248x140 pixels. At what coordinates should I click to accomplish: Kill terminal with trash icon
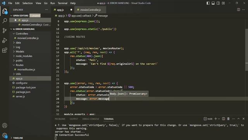pos(228,119)
